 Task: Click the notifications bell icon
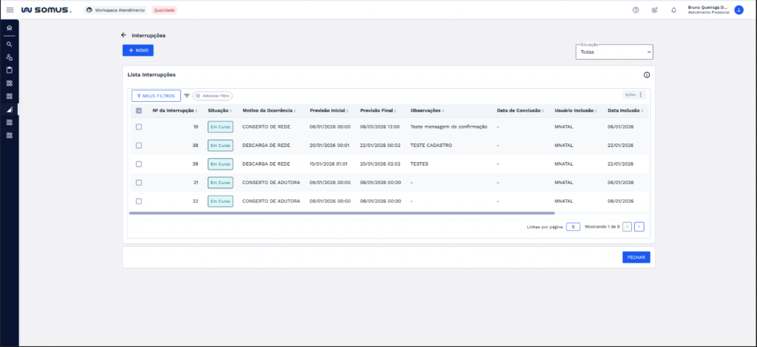(673, 10)
